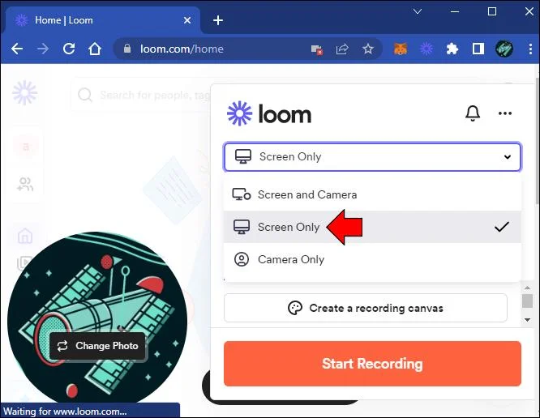
Task: Click the 'a' workspace avatar in sidebar
Action: point(25,147)
